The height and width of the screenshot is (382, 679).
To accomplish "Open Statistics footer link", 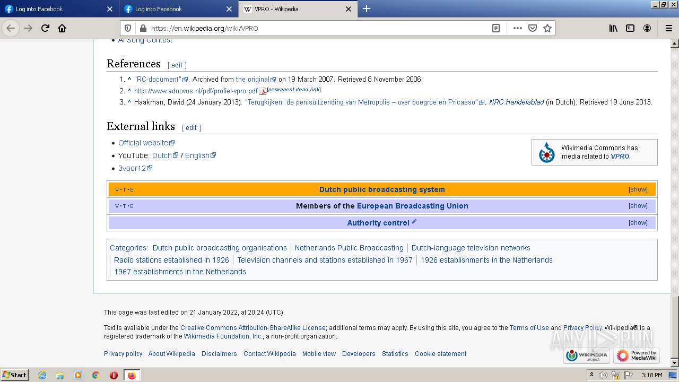I will (395, 354).
